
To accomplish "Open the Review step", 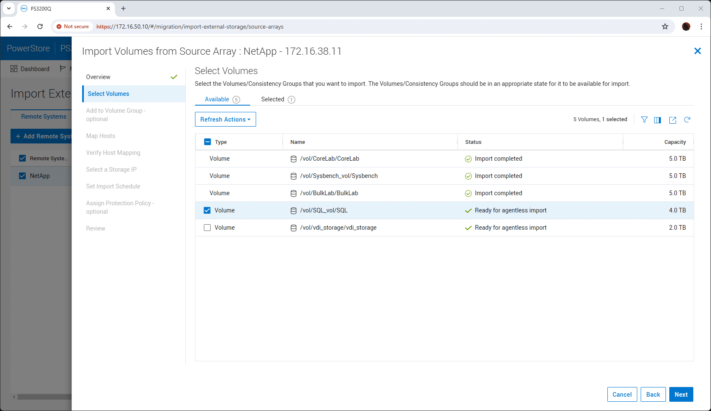I will click(x=96, y=228).
